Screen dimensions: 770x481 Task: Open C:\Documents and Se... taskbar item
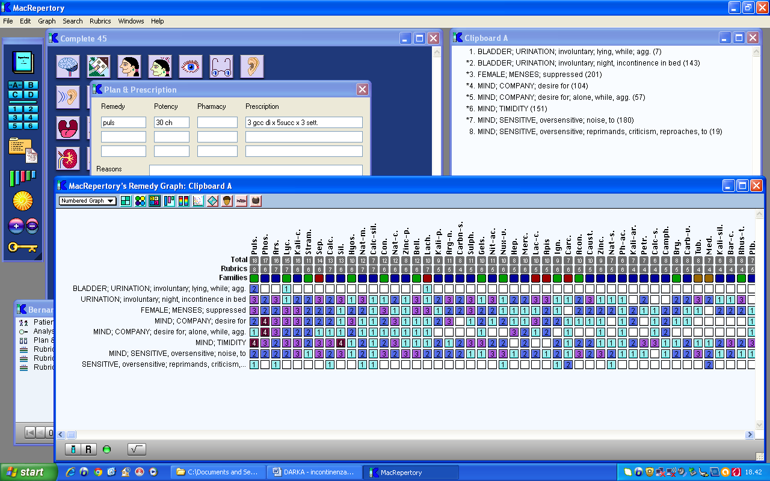click(x=218, y=472)
